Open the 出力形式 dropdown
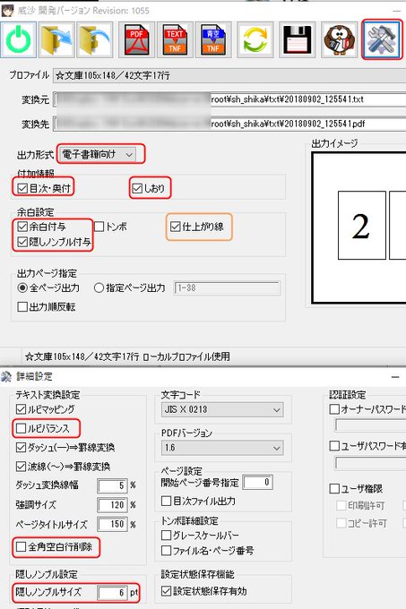Screen dimensions: 406x609 pos(98,154)
